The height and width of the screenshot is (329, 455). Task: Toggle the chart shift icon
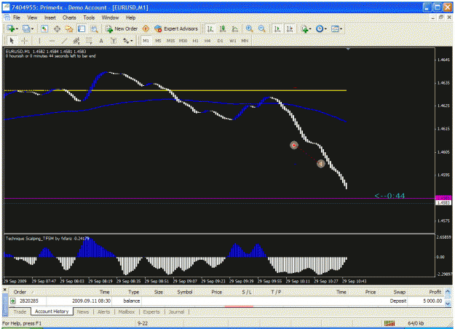(290, 28)
